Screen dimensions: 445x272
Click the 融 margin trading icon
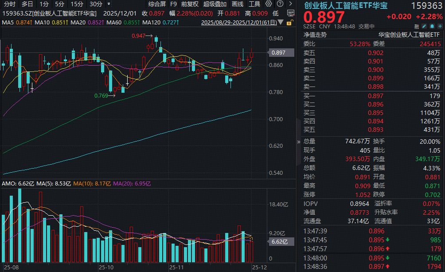point(416,26)
